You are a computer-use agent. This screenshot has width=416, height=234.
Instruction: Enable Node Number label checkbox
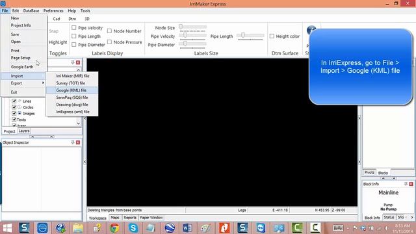(x=109, y=31)
